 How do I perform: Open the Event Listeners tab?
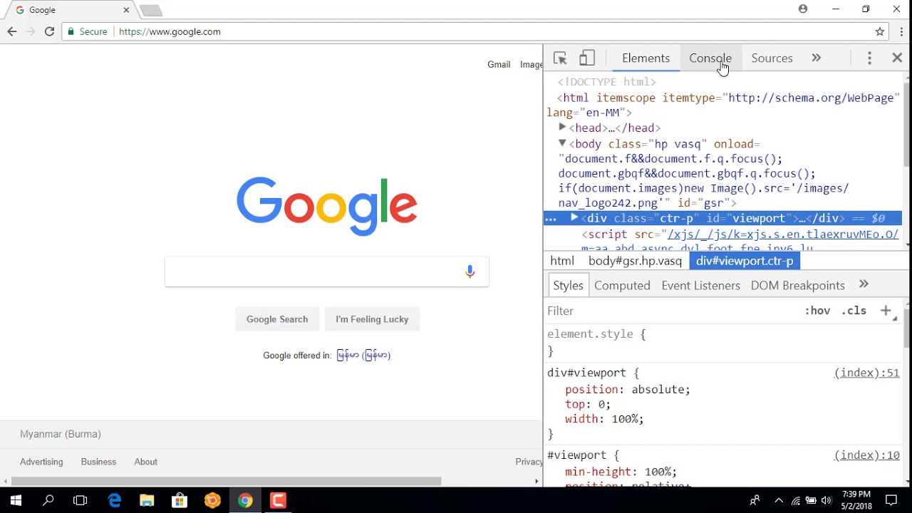coord(700,285)
